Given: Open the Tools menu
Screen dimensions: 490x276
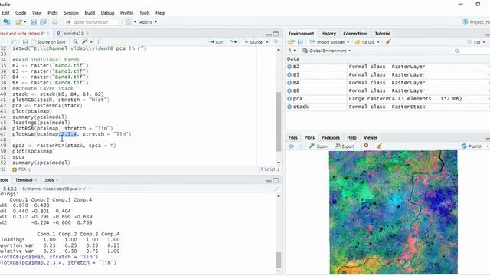Looking at the screenshot, I should coord(145,13).
